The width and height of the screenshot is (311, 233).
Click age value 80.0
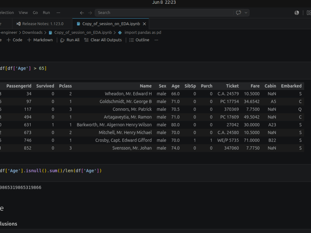175,125
